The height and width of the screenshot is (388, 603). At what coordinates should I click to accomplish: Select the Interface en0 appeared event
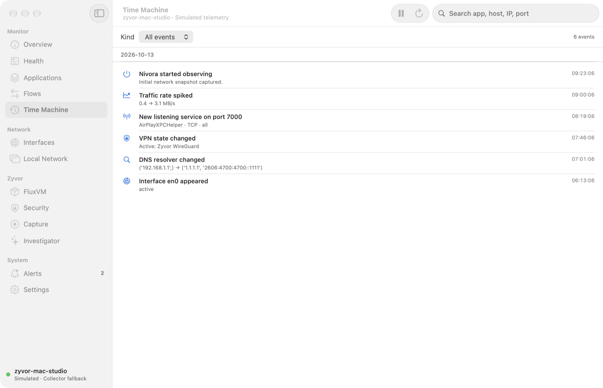coord(358,184)
